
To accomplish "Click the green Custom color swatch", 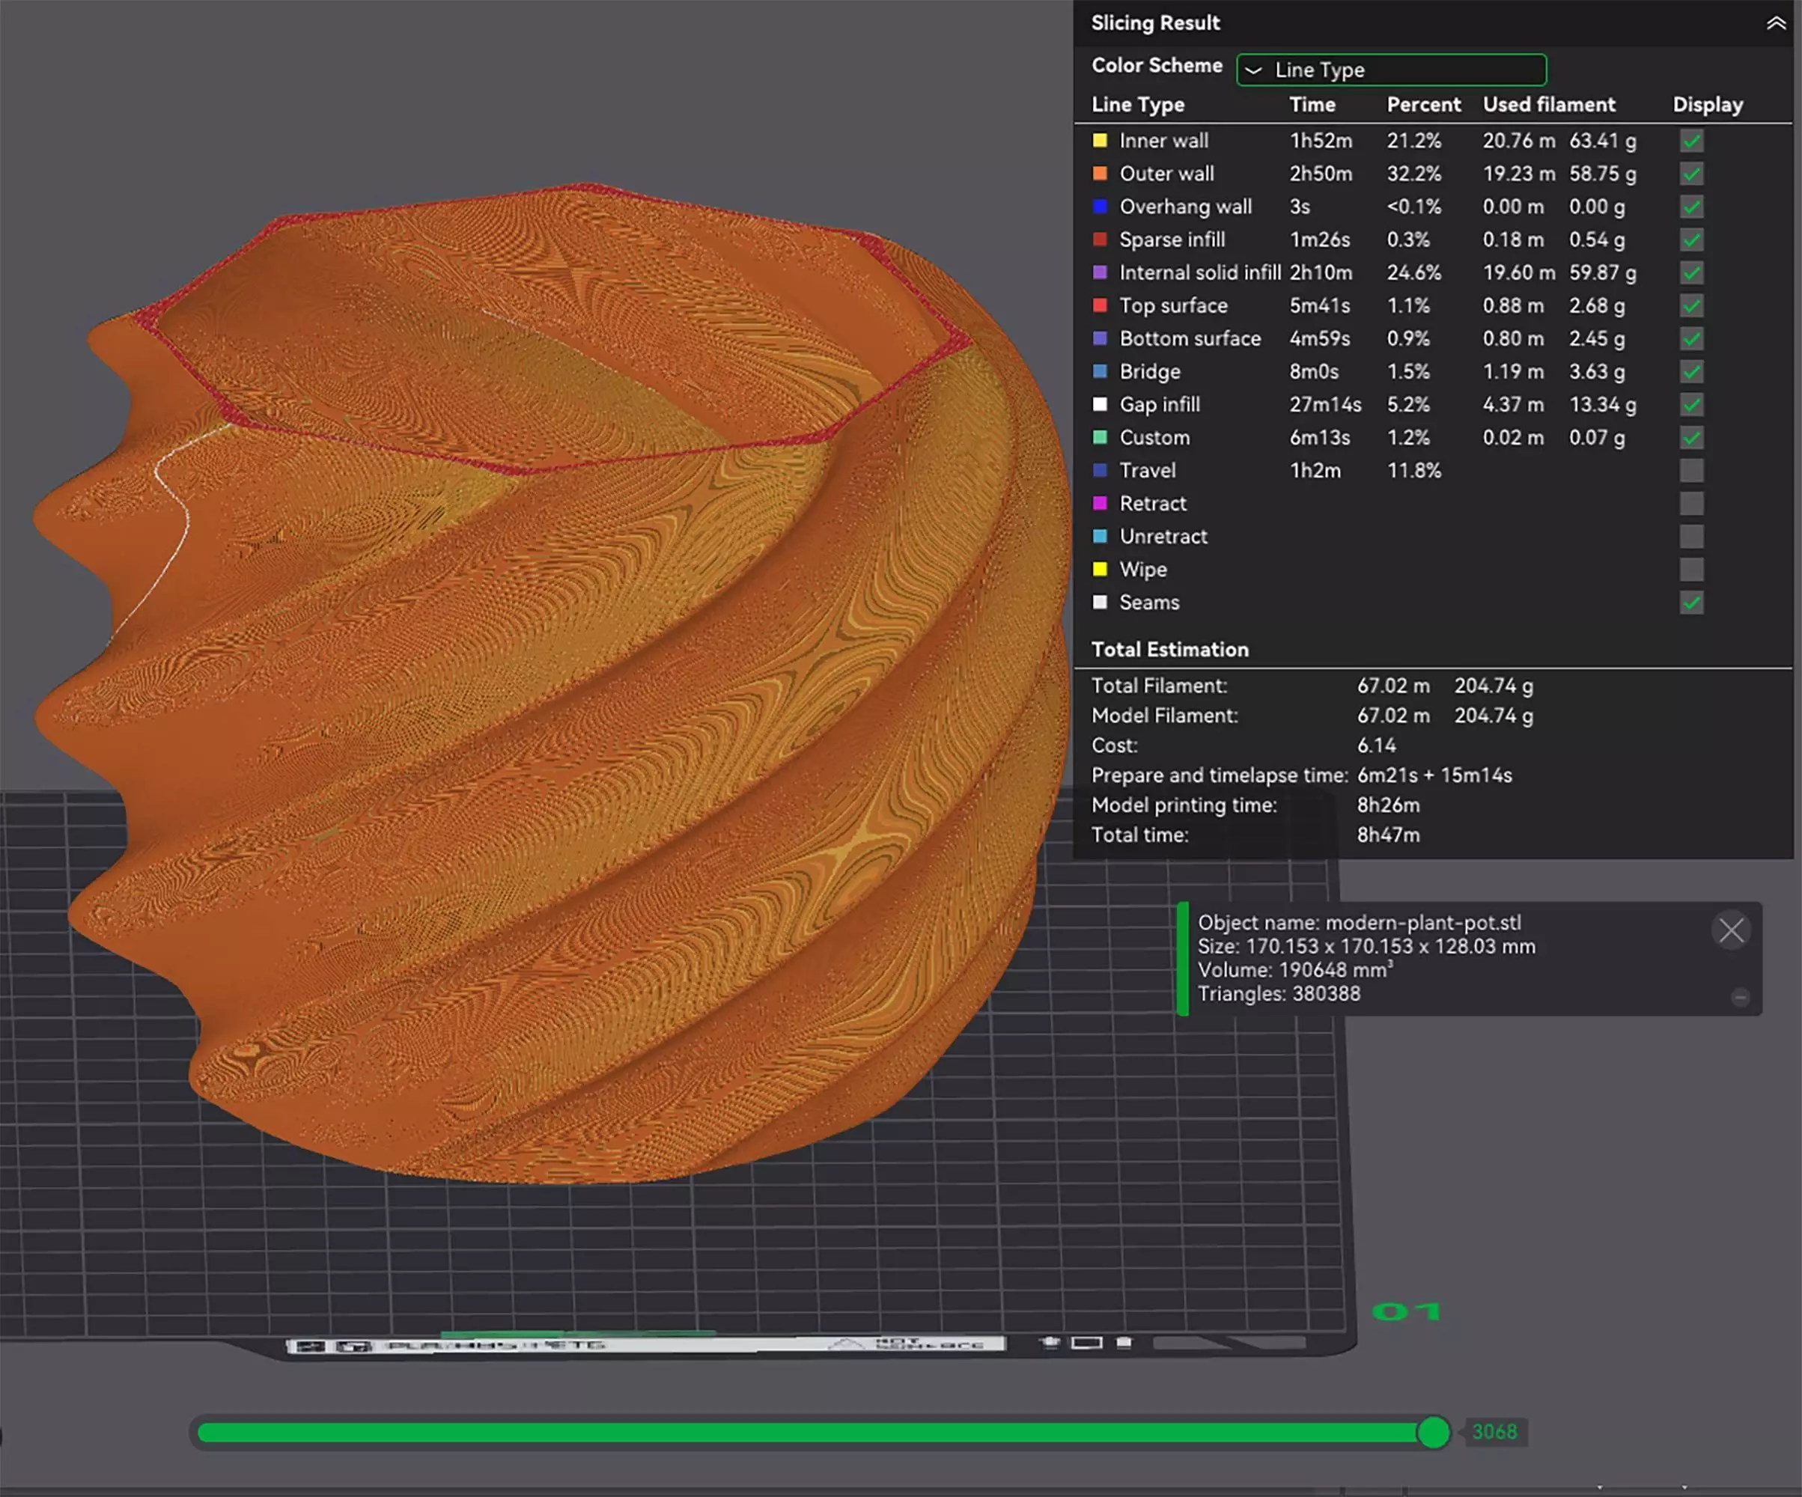I will pyautogui.click(x=1099, y=436).
